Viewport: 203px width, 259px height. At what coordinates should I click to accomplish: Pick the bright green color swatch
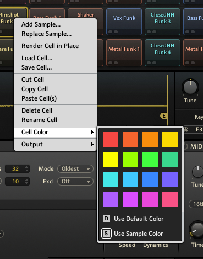click(150, 160)
